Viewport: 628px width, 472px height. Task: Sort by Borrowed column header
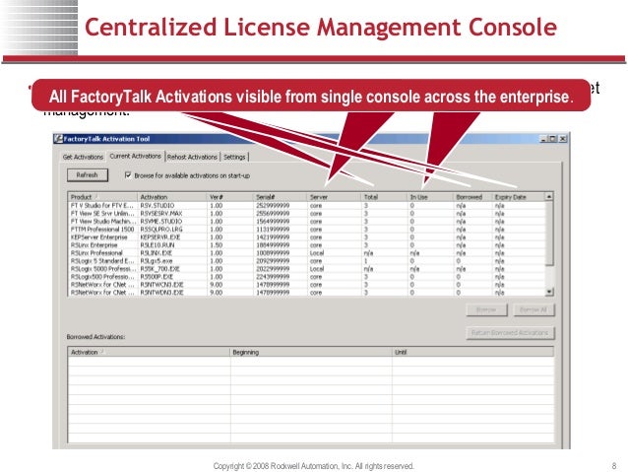click(x=472, y=197)
